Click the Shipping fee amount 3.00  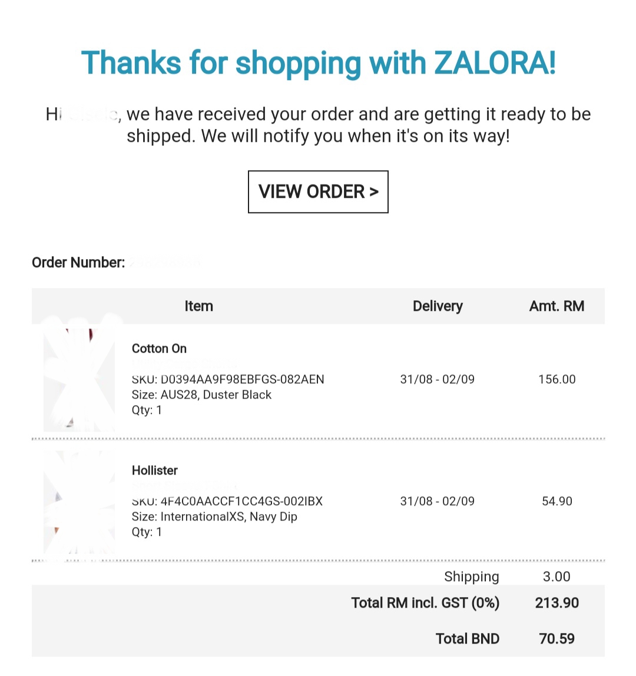pos(556,576)
